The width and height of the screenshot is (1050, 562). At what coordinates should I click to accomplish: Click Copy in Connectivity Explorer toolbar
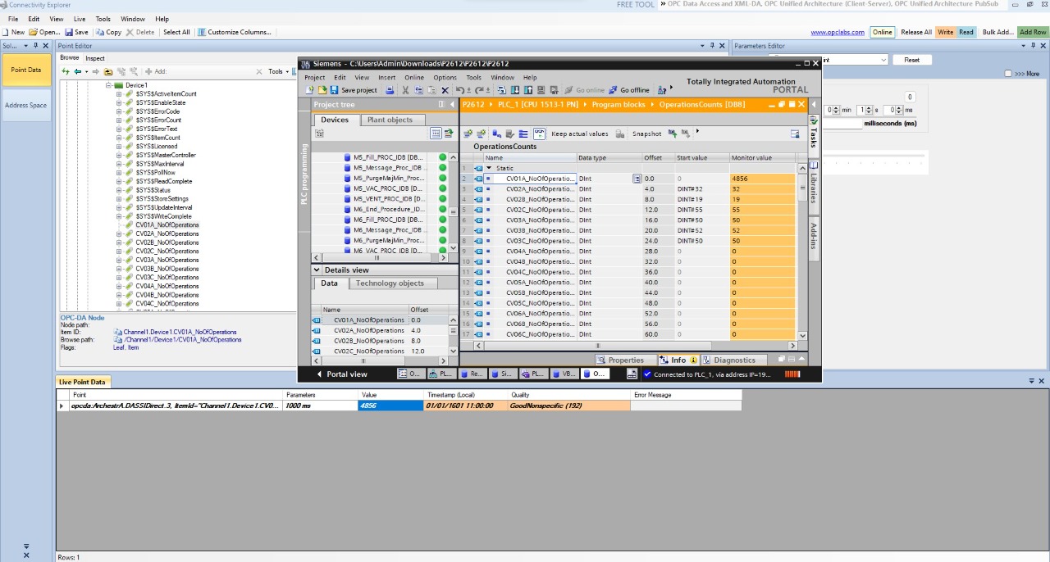pos(108,32)
